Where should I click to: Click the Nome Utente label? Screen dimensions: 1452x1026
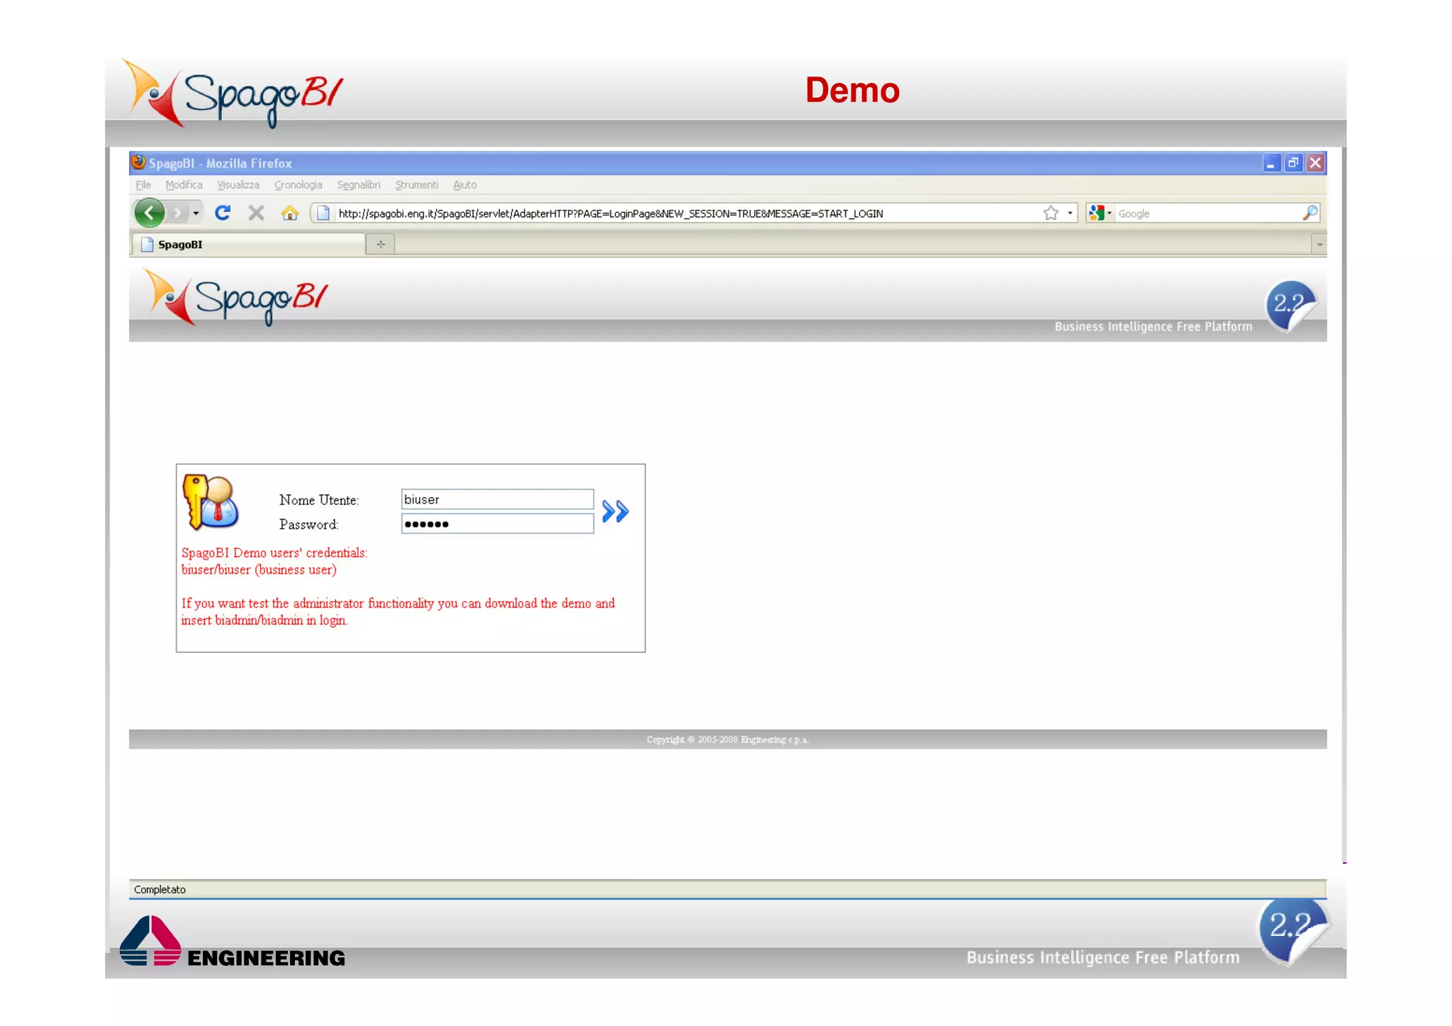(319, 500)
